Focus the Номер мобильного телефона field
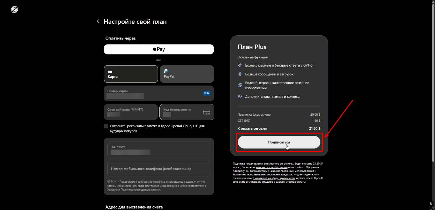435x210 pixels. pyautogui.click(x=159, y=169)
